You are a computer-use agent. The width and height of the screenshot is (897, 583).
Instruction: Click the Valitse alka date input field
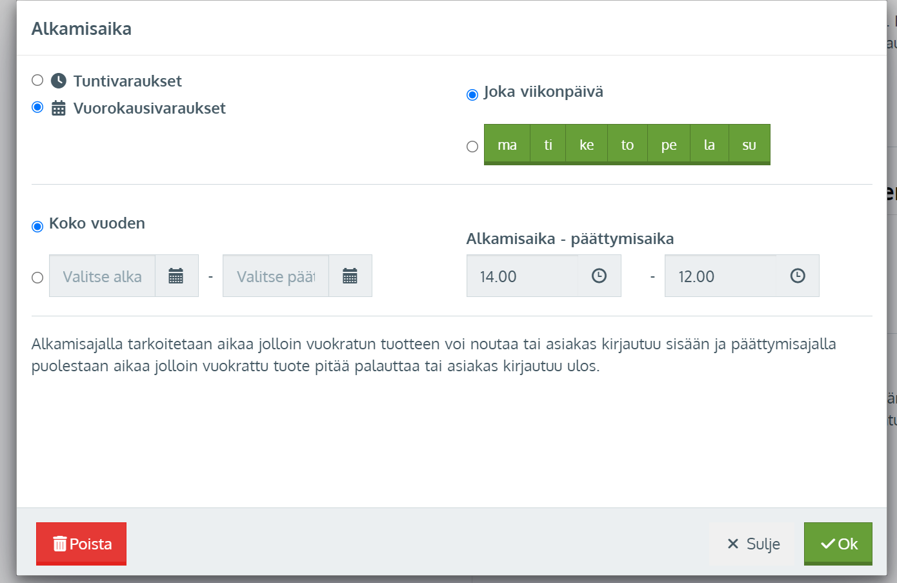click(102, 276)
